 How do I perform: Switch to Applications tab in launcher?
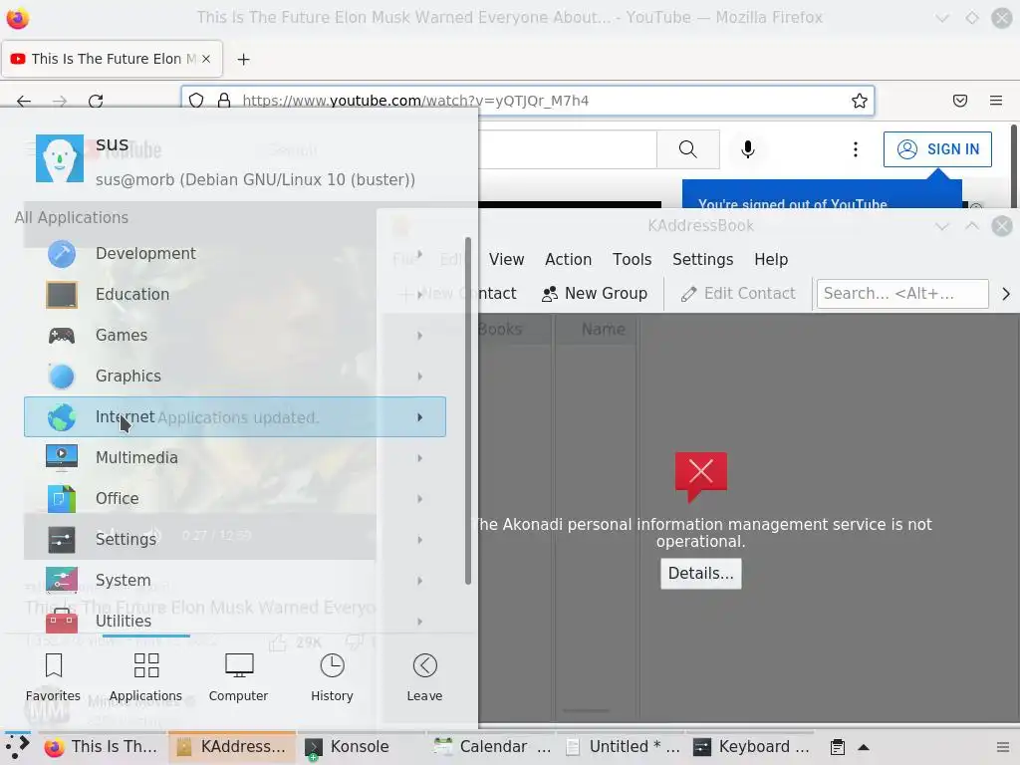(x=145, y=677)
